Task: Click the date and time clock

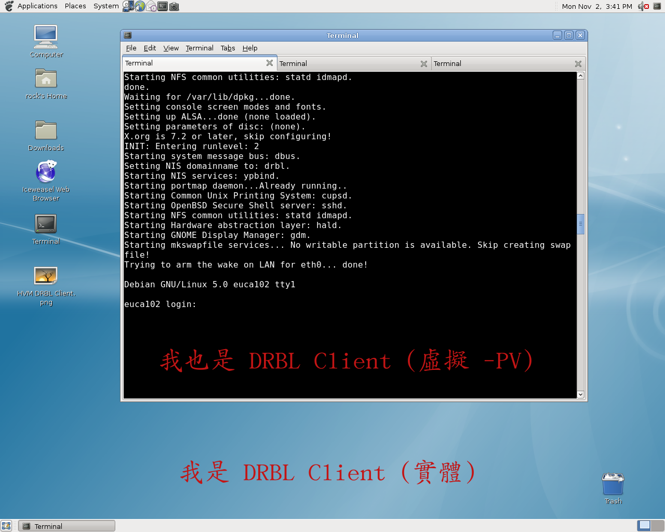Action: [597, 6]
